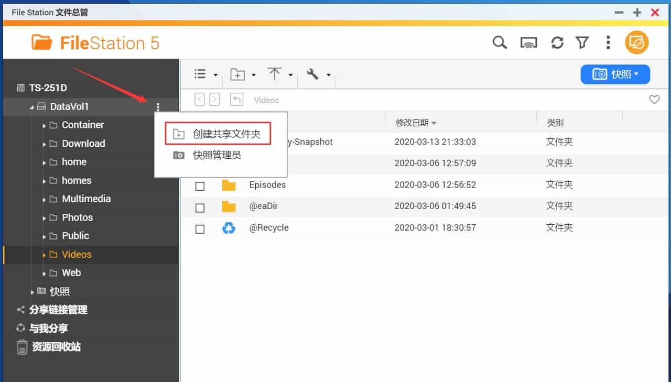
Task: Select the @Recycle checkbox
Action: click(200, 230)
